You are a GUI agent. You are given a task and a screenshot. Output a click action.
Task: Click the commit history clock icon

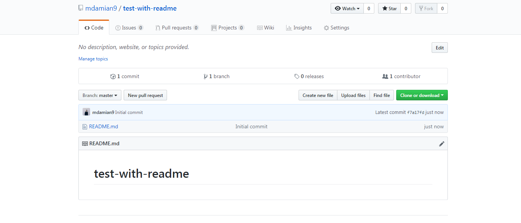point(113,76)
